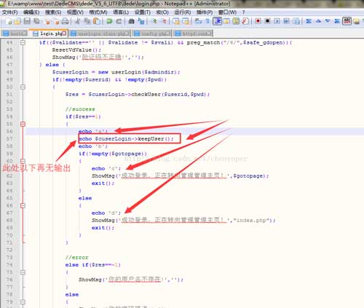Place cursor on the '//success' comment

(x=80, y=109)
